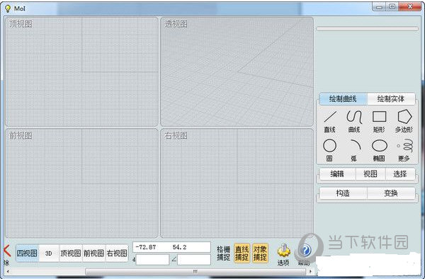This screenshot has height=279, width=425.
Task: Click the 透视图 viewport label
Action: pyautogui.click(x=176, y=24)
